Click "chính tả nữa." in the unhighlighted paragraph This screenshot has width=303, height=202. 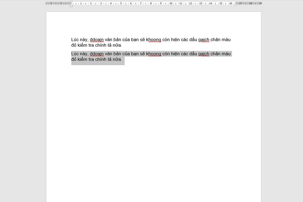[x=108, y=45]
